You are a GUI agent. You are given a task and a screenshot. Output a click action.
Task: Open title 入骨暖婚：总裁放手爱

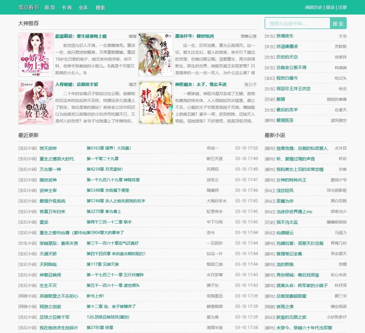tap(77, 84)
